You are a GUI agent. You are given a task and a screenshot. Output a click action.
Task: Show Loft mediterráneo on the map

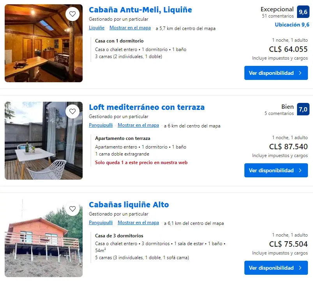pos(138,125)
